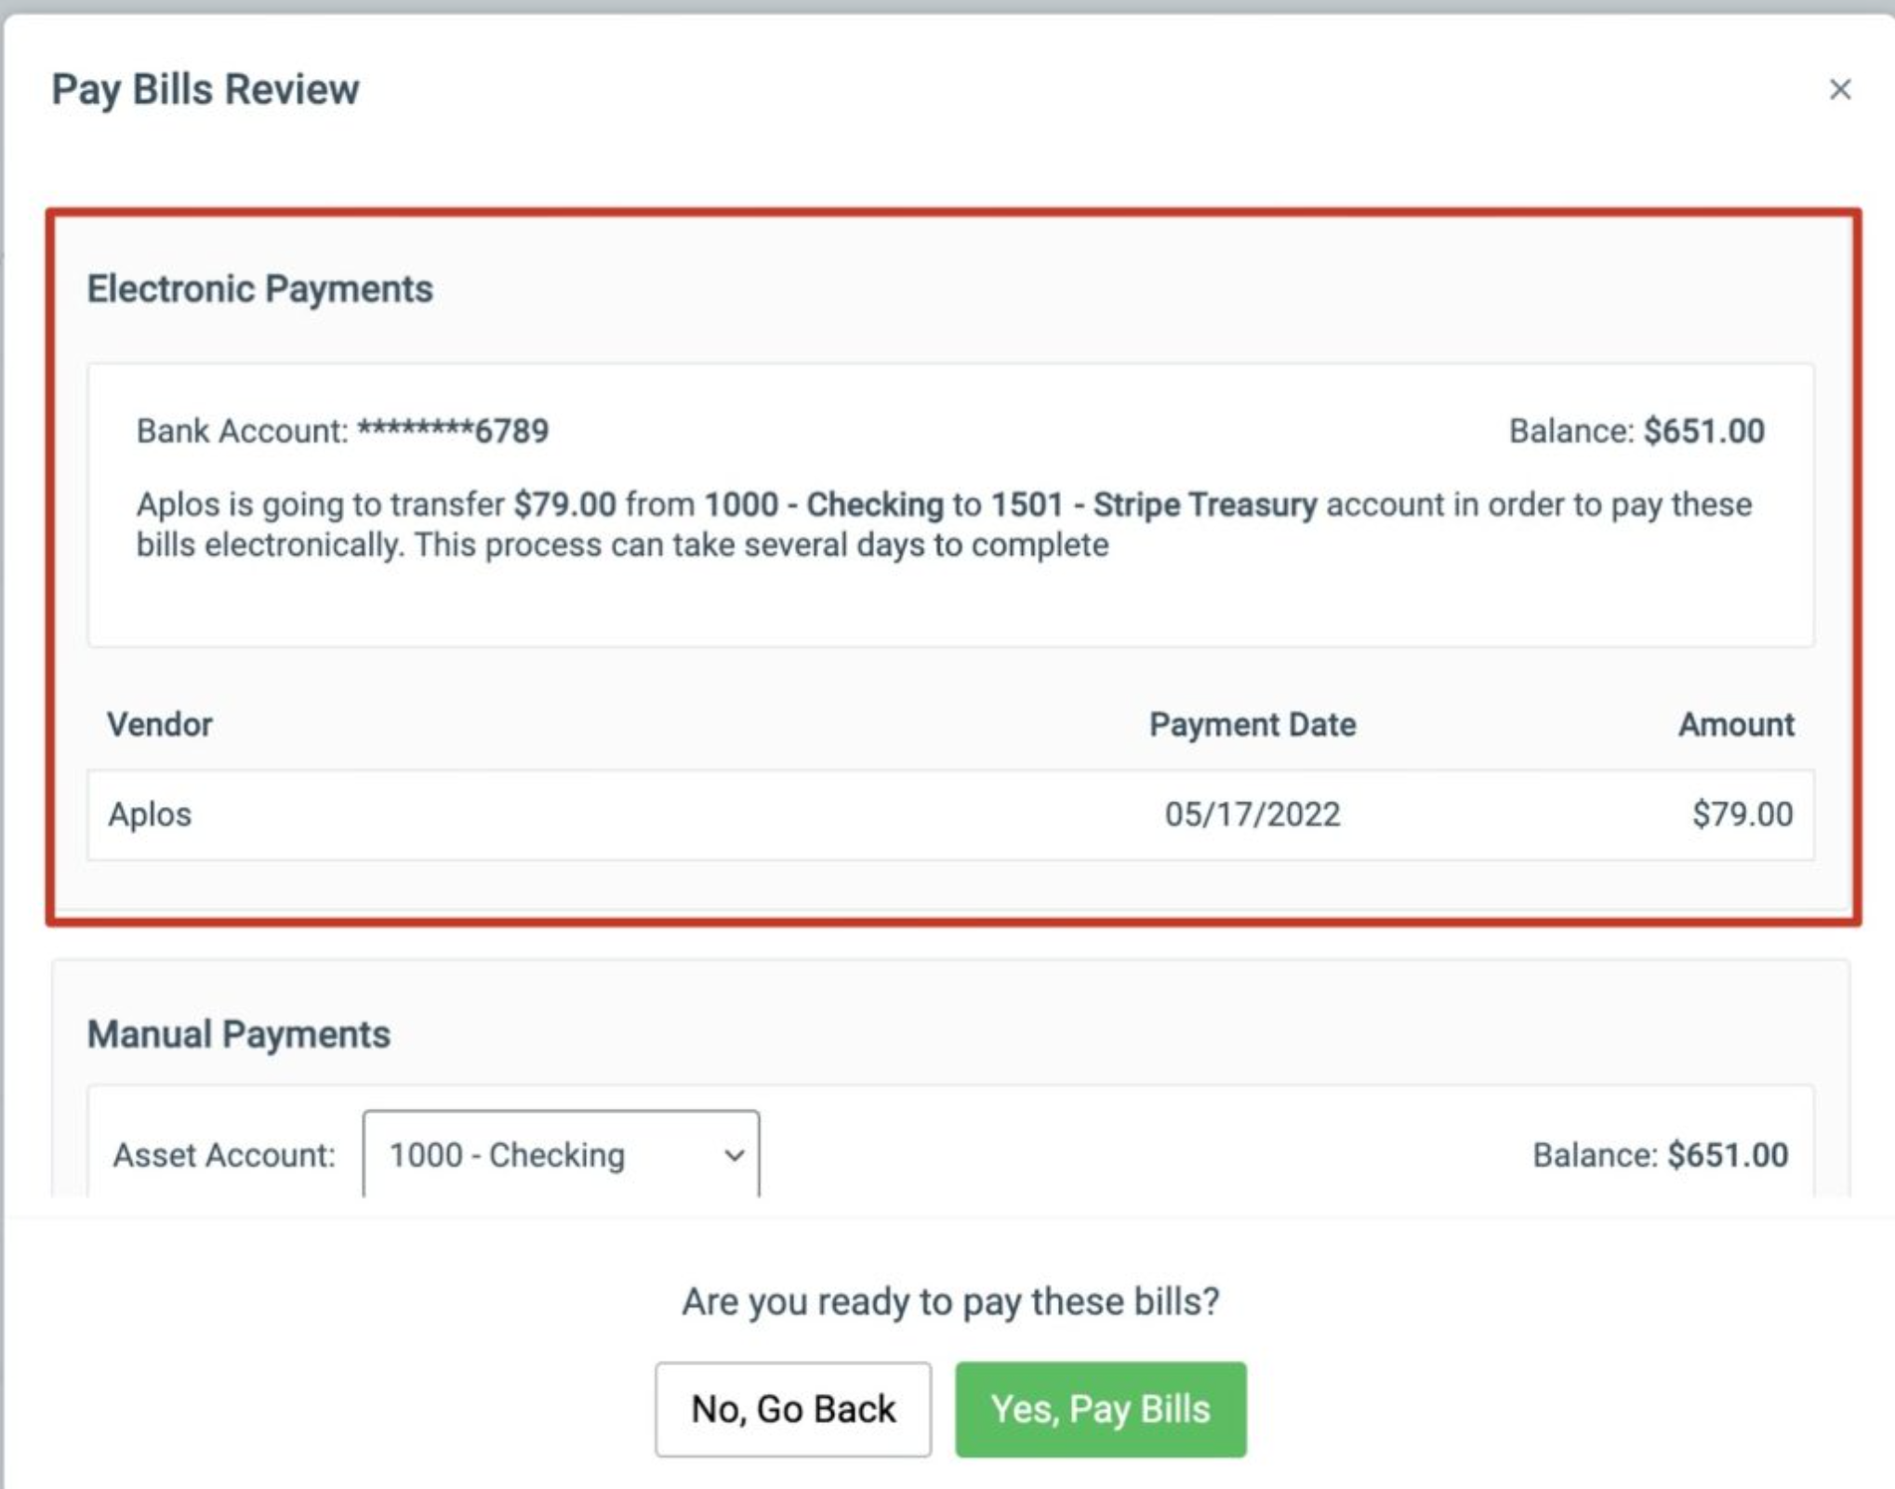This screenshot has width=1895, height=1489.
Task: Click the Manual Payments heading
Action: coord(239,1034)
